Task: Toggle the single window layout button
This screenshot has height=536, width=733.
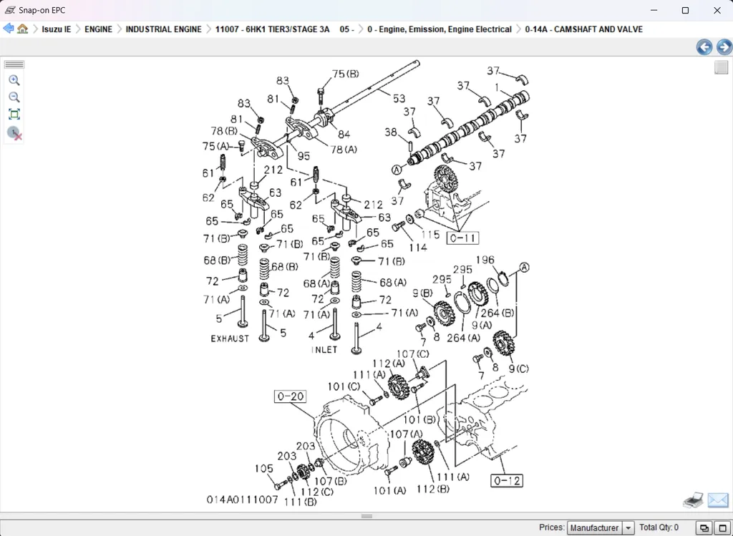Action: [x=722, y=528]
